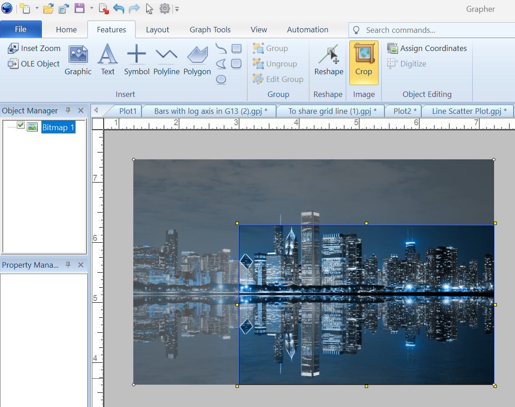515x407 pixels.
Task: Switch to the Layout ribbon tab
Action: (157, 29)
